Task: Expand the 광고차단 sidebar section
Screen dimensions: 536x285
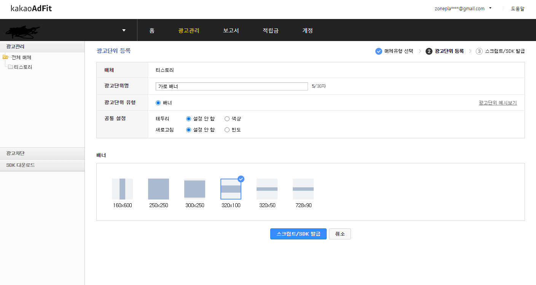Action: click(42, 154)
